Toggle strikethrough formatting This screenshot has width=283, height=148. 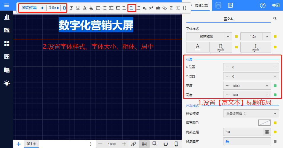point(158,8)
